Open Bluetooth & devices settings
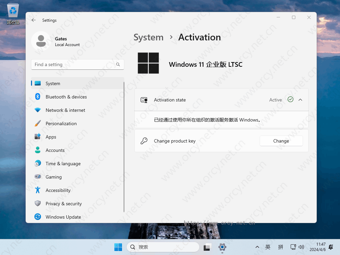The image size is (340, 255). [78, 97]
